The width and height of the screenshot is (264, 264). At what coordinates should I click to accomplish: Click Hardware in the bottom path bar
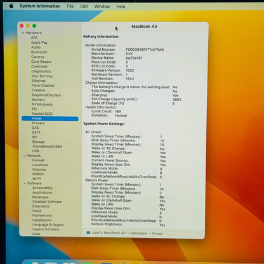tap(138, 233)
